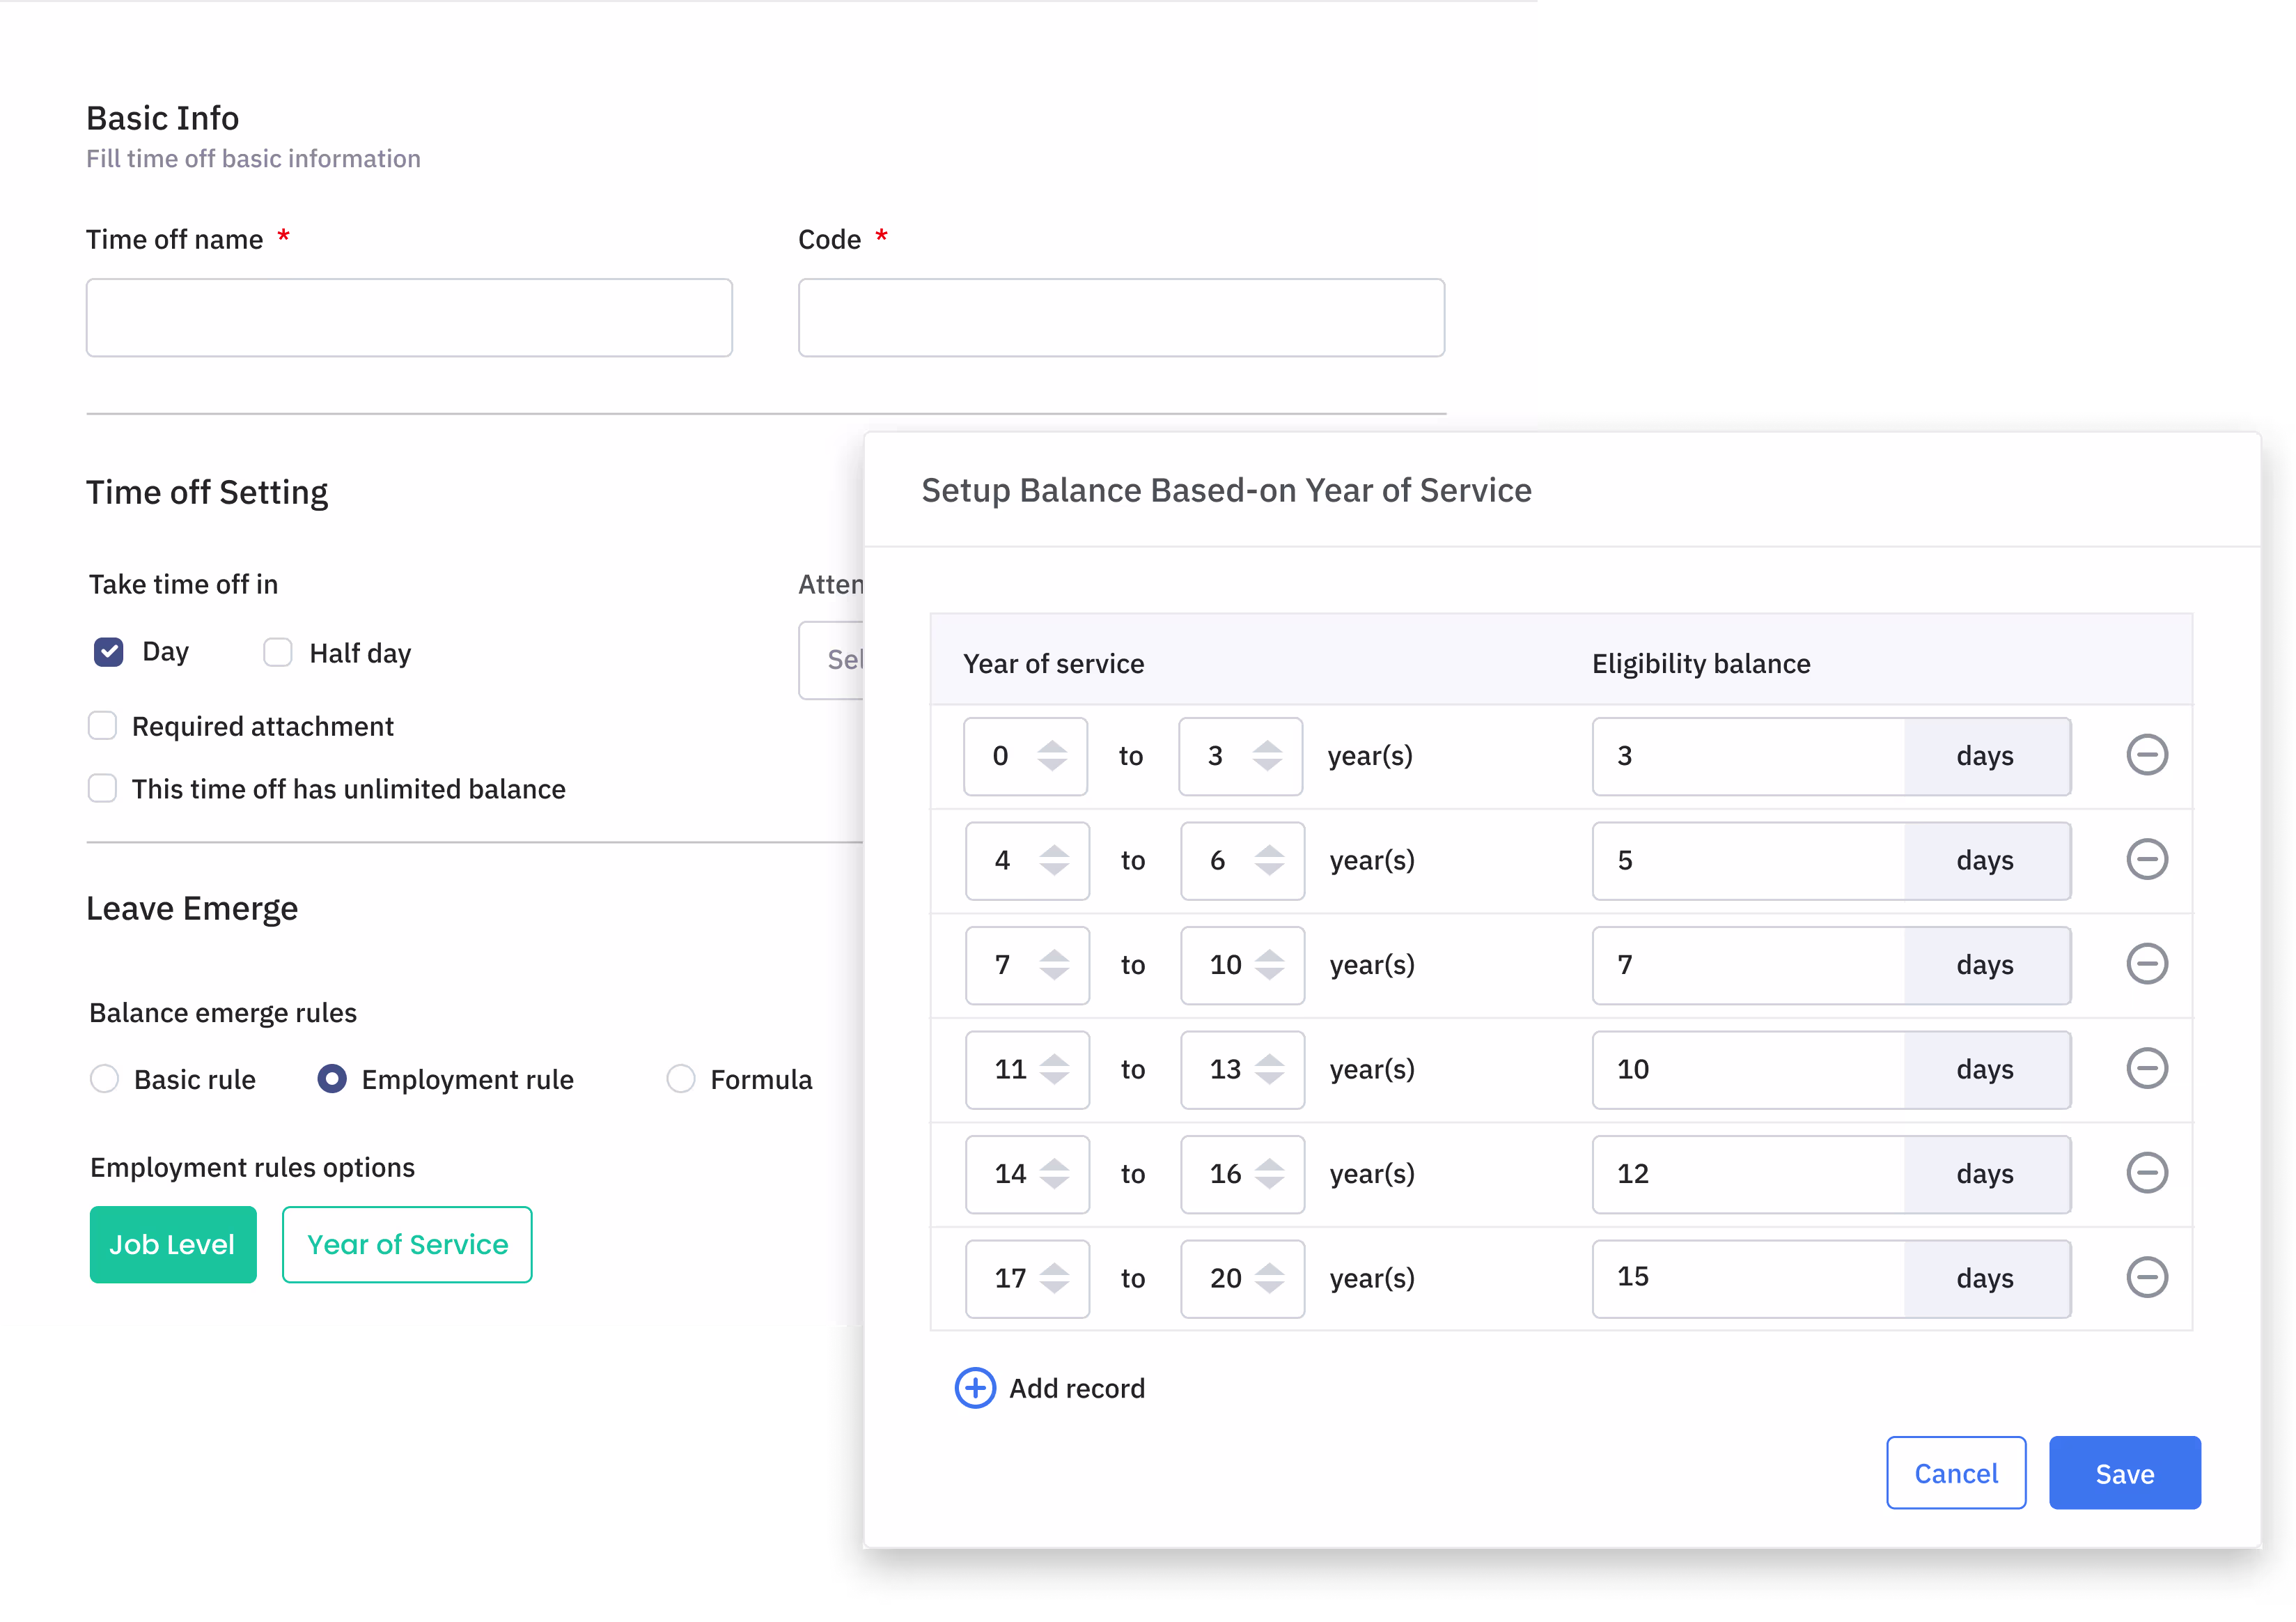This screenshot has width=2296, height=1622.
Task: Switch to Year of Service option
Action: point(407,1245)
